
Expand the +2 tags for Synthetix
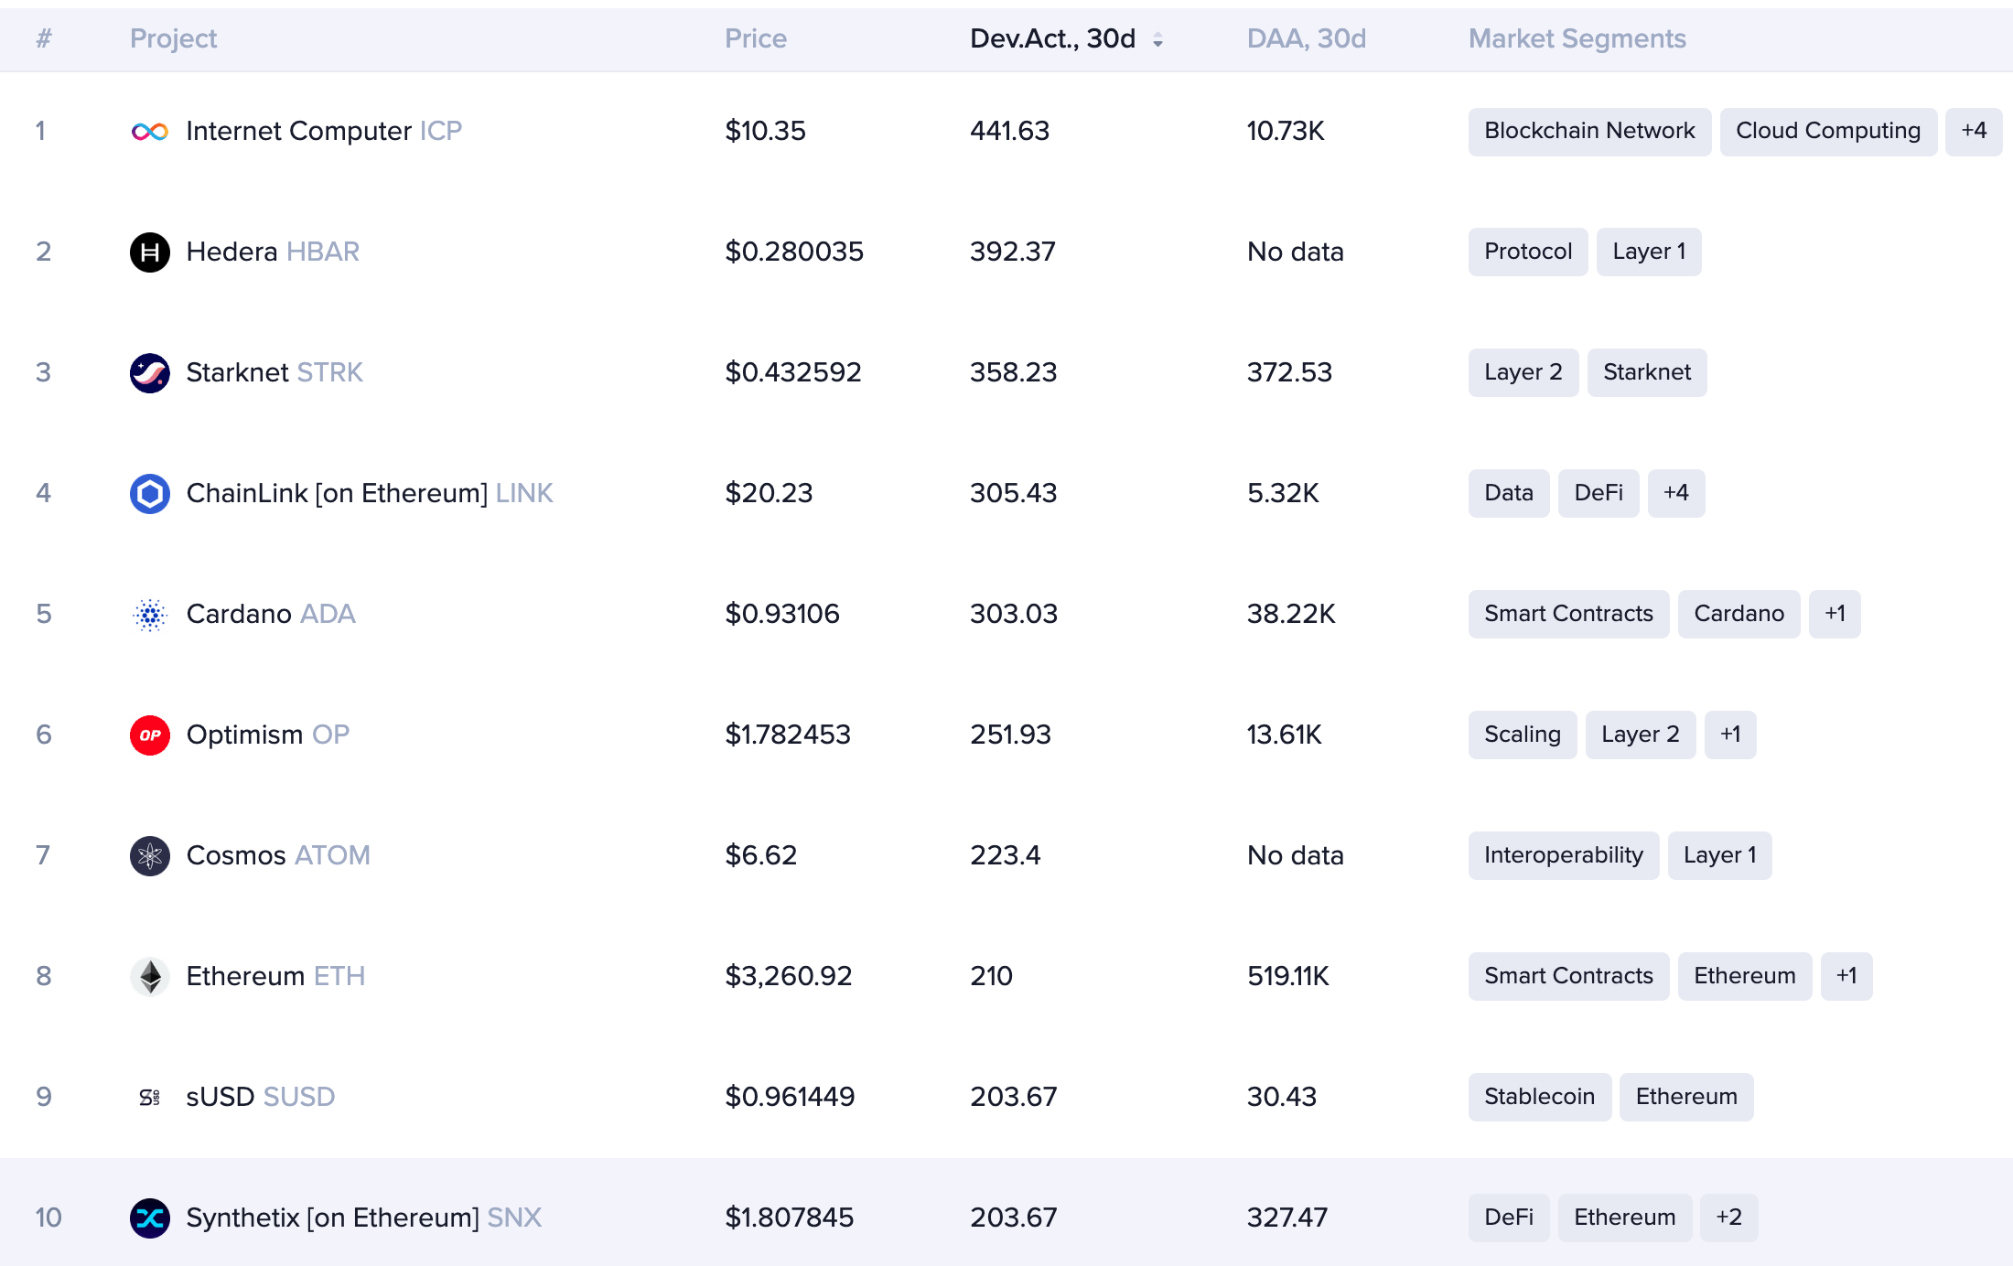pos(1729,1218)
